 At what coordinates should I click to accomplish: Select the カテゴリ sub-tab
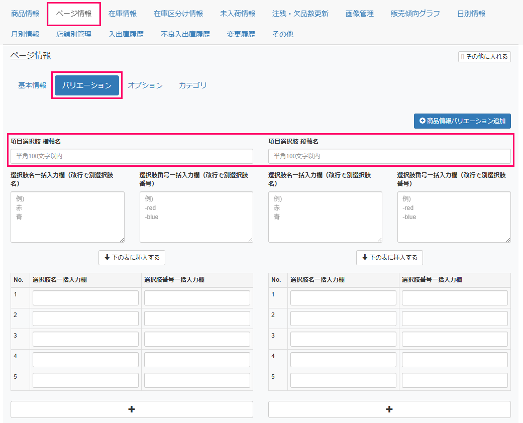pos(193,85)
